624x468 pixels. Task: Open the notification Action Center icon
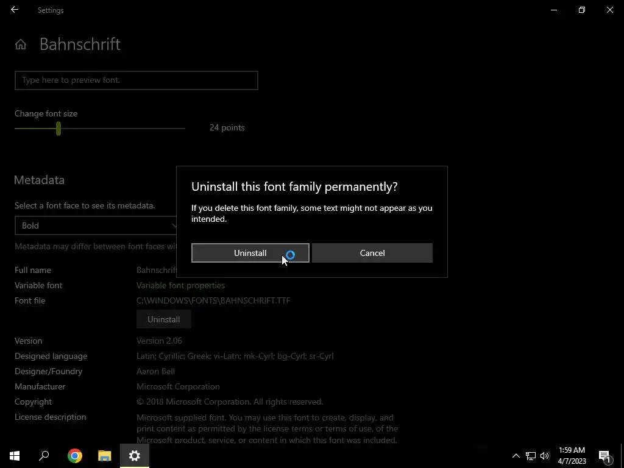[604, 456]
